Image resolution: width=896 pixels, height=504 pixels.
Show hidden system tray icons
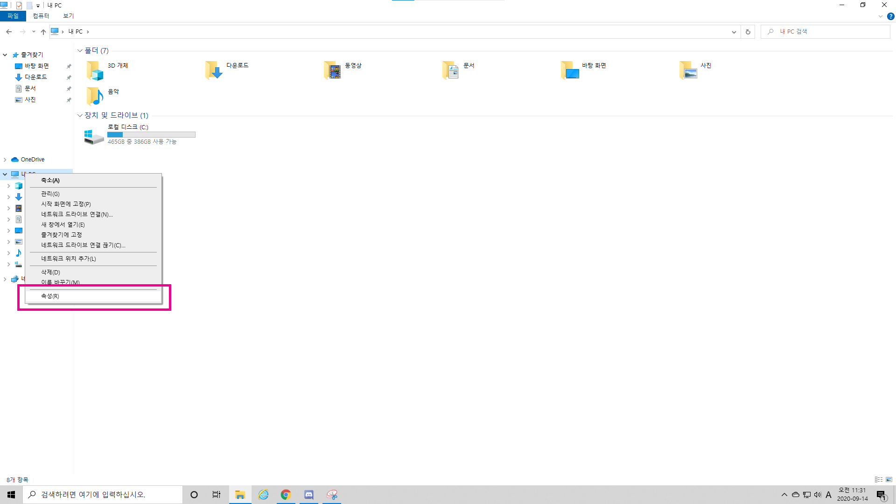[784, 495]
